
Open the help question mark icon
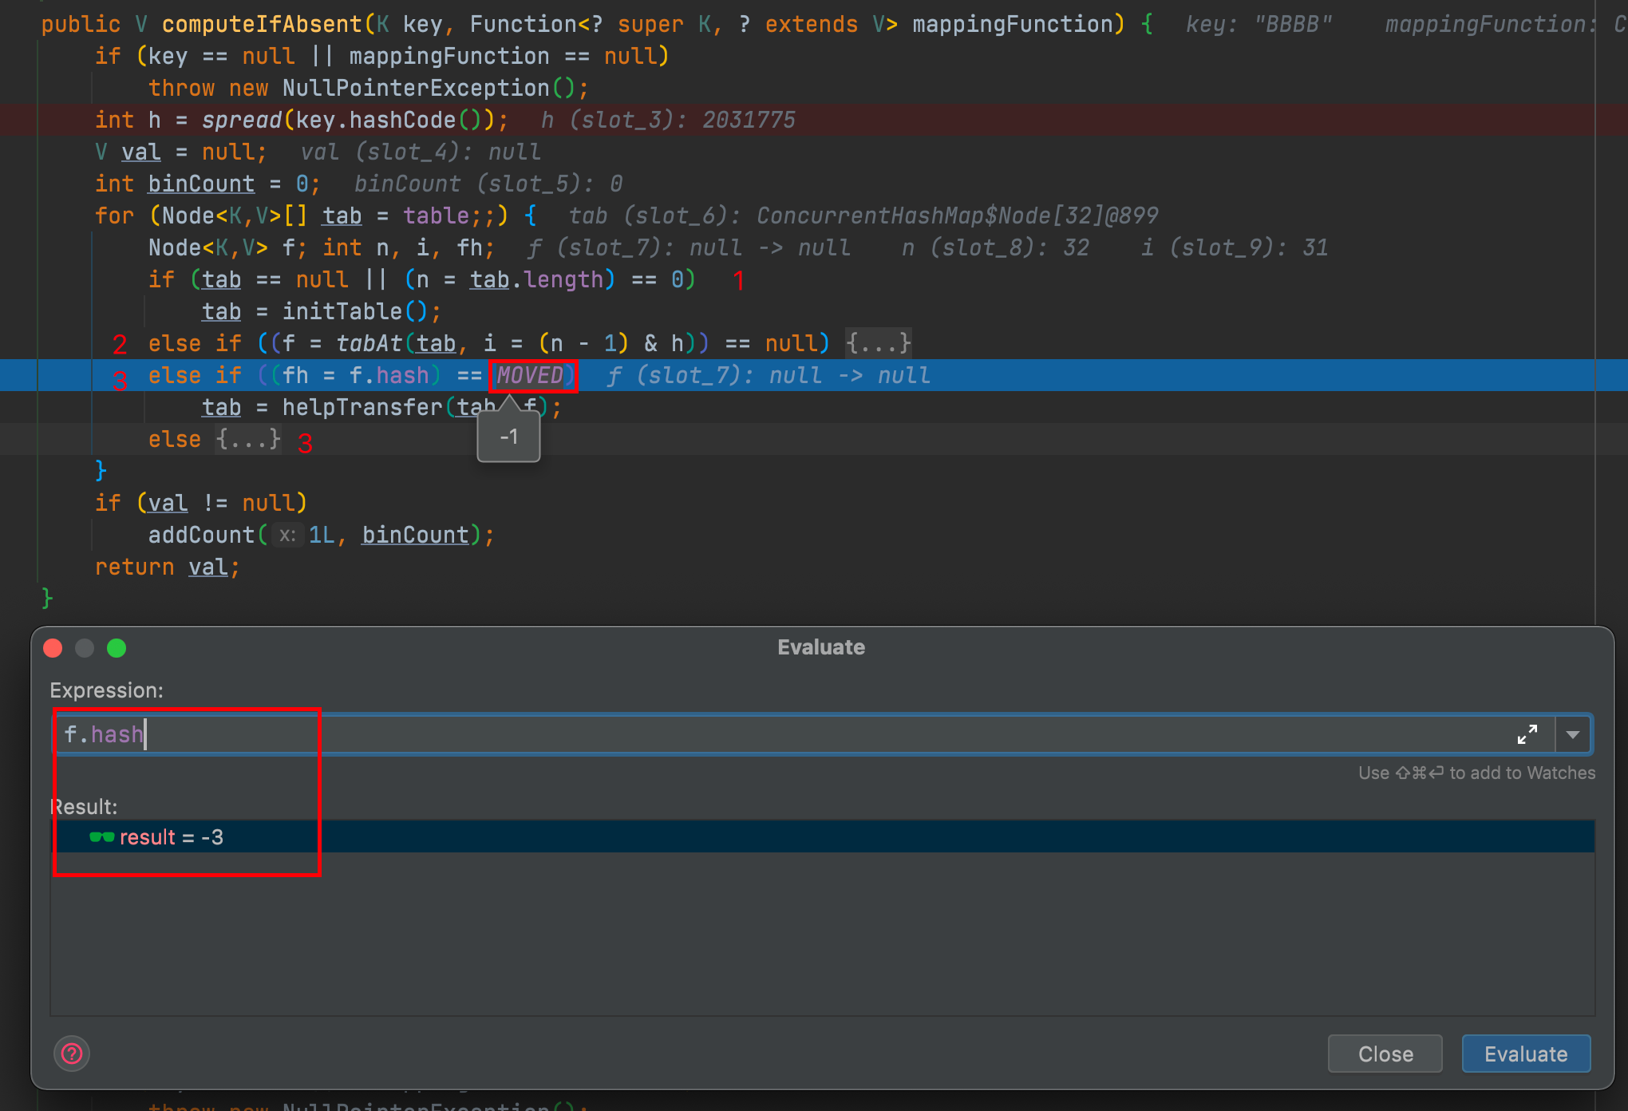coord(72,1054)
